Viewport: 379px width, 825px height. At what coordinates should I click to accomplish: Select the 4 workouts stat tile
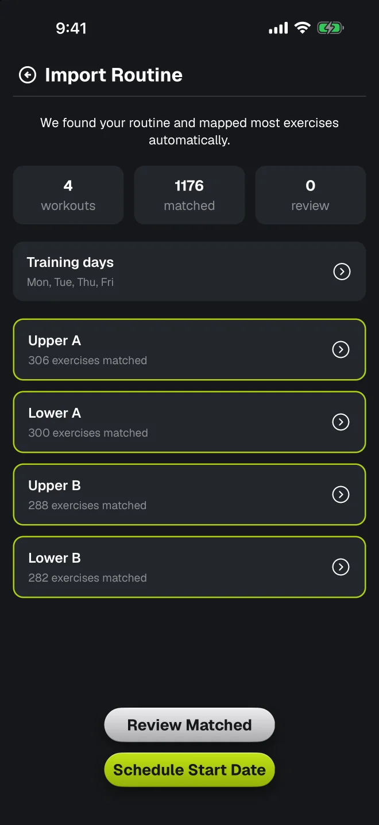68,195
